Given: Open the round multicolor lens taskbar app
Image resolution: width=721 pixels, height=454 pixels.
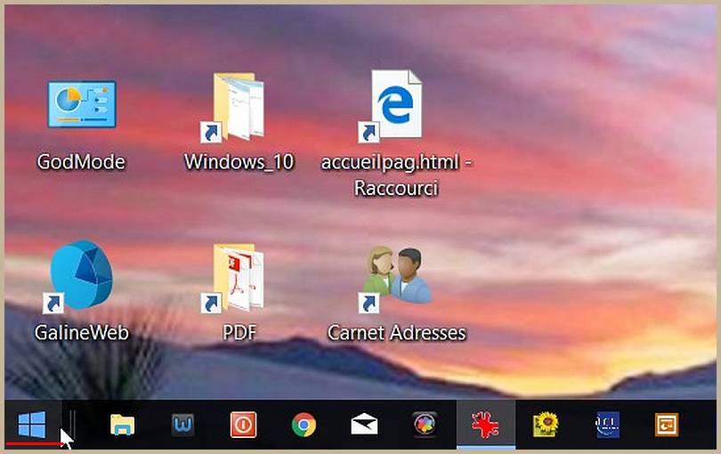Looking at the screenshot, I should pos(425,424).
